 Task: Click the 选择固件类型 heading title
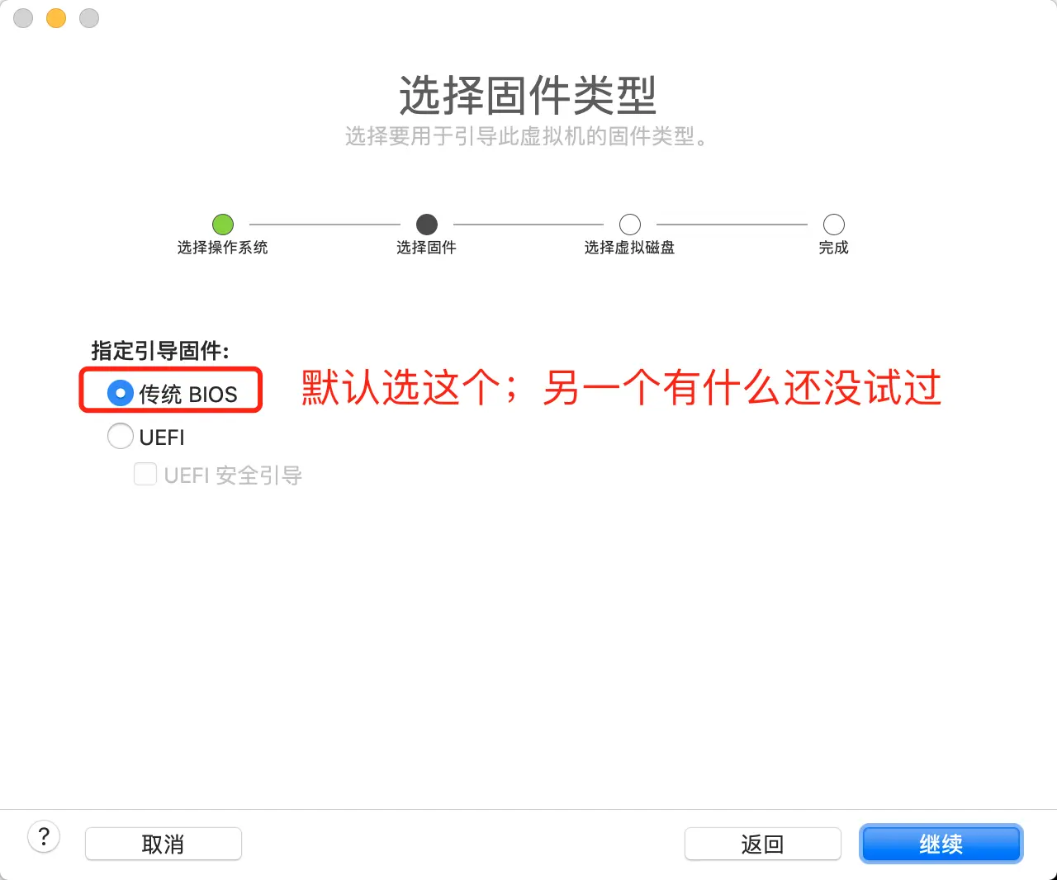point(528,96)
